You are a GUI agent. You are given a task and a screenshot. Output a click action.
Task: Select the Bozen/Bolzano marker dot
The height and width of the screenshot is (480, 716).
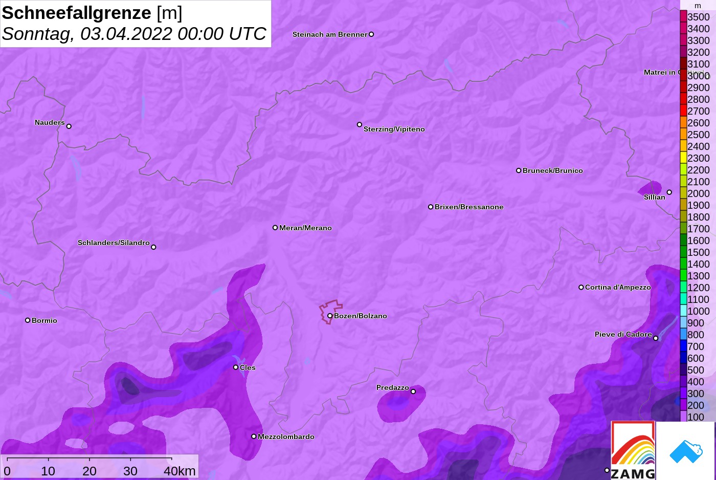pyautogui.click(x=330, y=316)
